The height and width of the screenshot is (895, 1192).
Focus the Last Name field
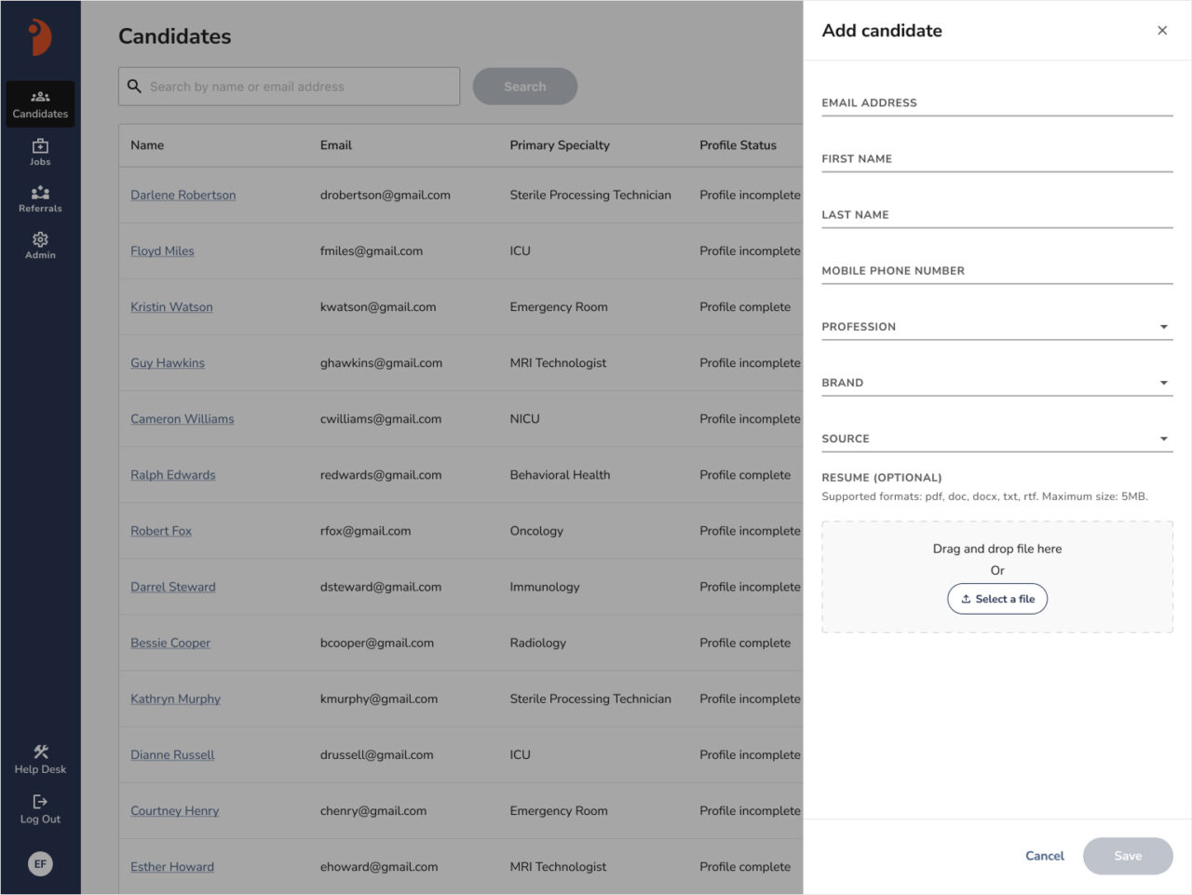point(996,215)
